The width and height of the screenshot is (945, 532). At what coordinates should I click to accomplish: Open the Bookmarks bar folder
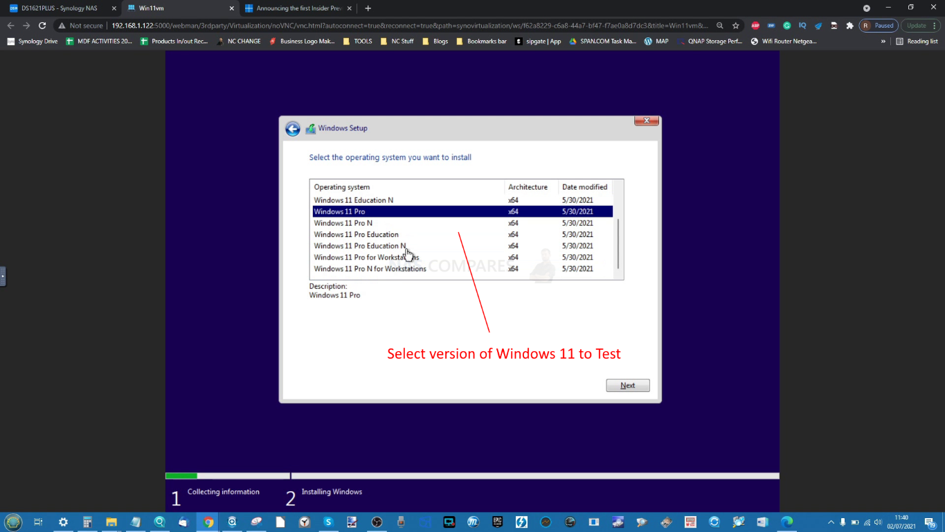481,42
